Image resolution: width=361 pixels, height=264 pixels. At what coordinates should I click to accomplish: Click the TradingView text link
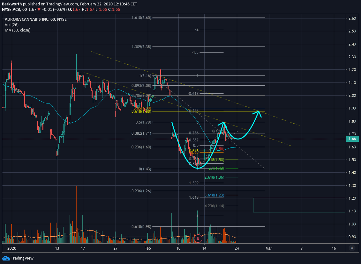click(22, 258)
